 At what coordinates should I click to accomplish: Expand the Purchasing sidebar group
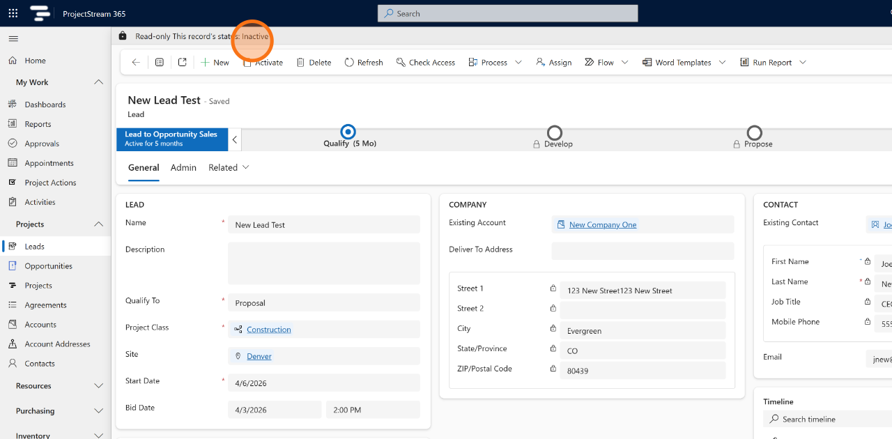[x=98, y=411]
